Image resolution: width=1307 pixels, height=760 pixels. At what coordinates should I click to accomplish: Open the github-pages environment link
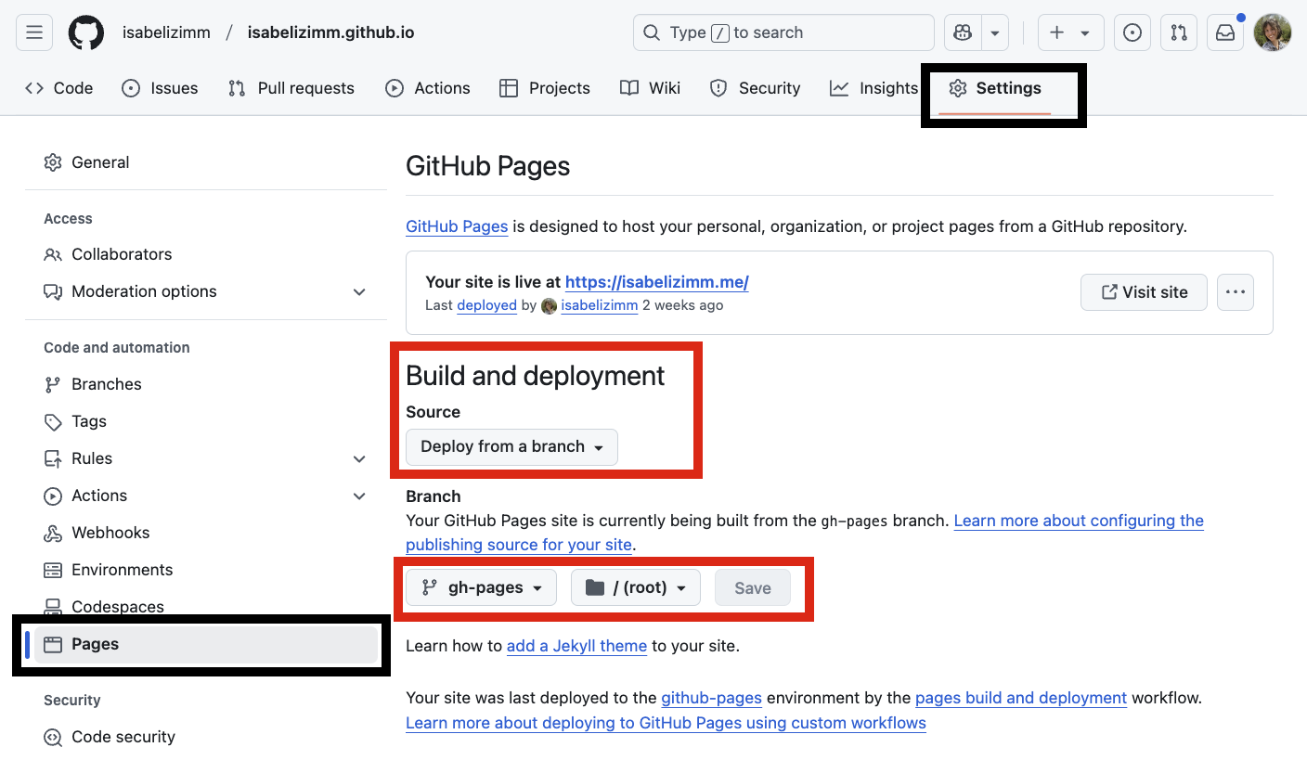tap(711, 698)
